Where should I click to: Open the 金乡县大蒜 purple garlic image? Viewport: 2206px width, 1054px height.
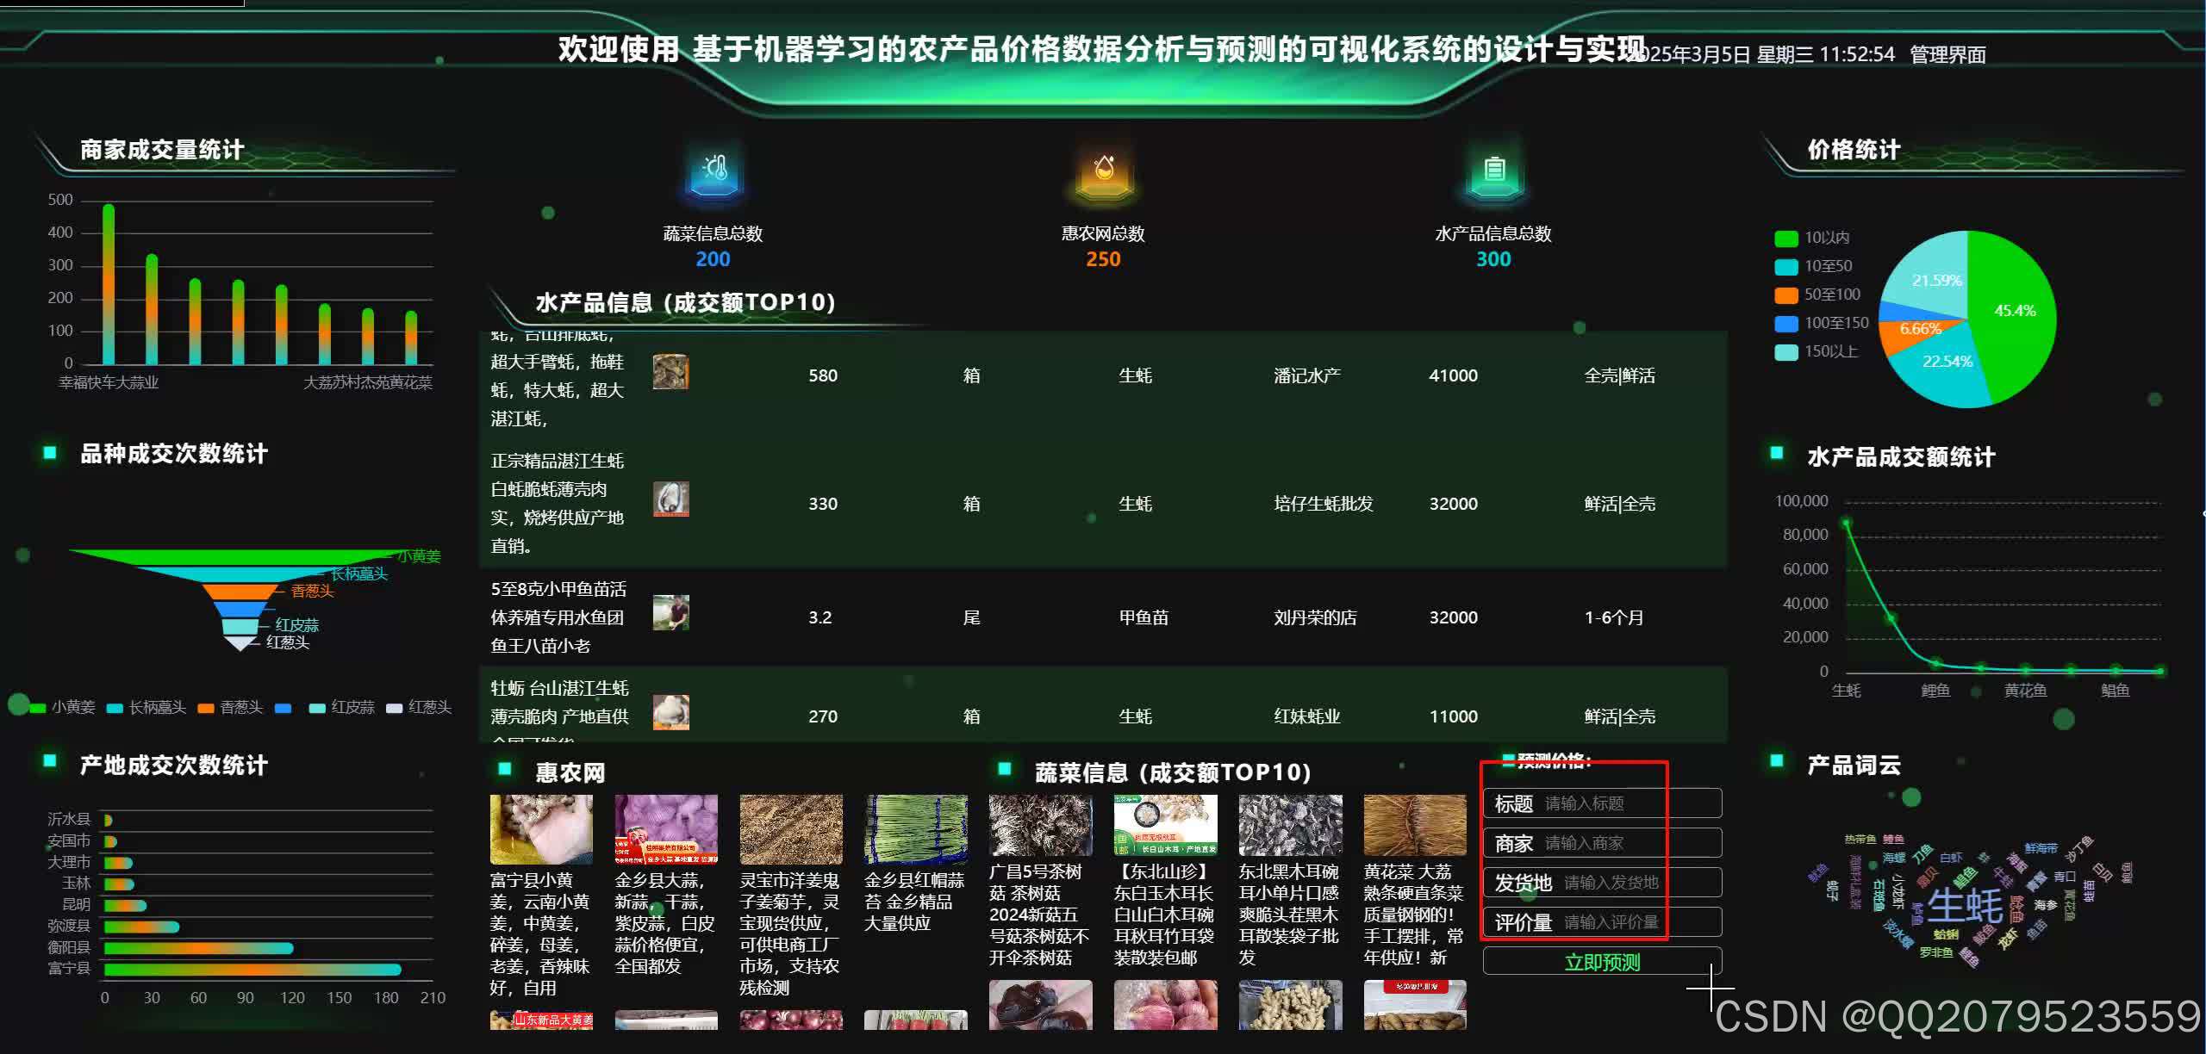(x=665, y=828)
